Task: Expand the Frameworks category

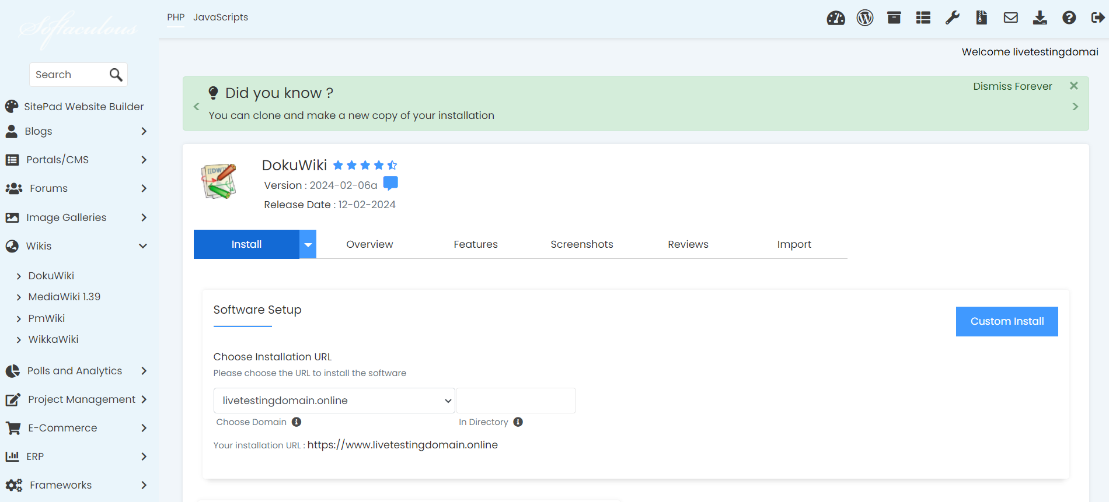Action: click(x=144, y=485)
